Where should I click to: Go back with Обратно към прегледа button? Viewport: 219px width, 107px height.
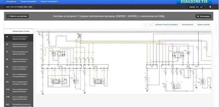pyautogui.click(x=17, y=16)
